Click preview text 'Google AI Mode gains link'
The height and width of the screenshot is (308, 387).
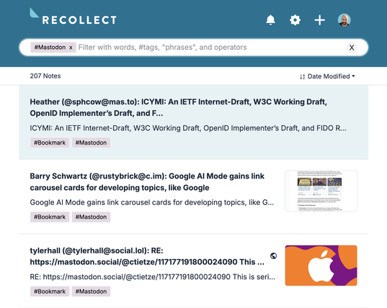(152, 202)
